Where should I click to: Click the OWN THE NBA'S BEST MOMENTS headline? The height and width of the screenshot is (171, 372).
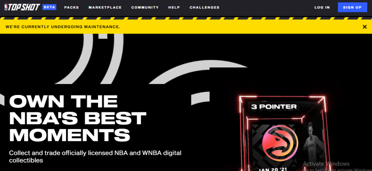coord(77,118)
